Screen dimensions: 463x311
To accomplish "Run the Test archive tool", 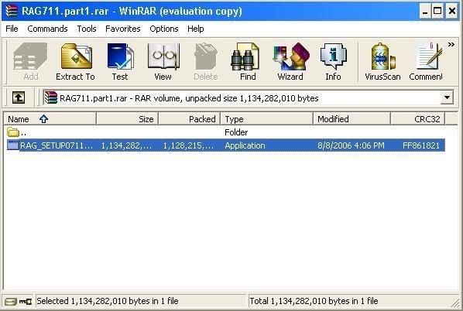I will pos(120,61).
